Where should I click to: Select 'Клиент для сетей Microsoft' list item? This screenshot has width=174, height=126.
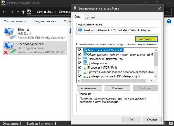point(105,50)
